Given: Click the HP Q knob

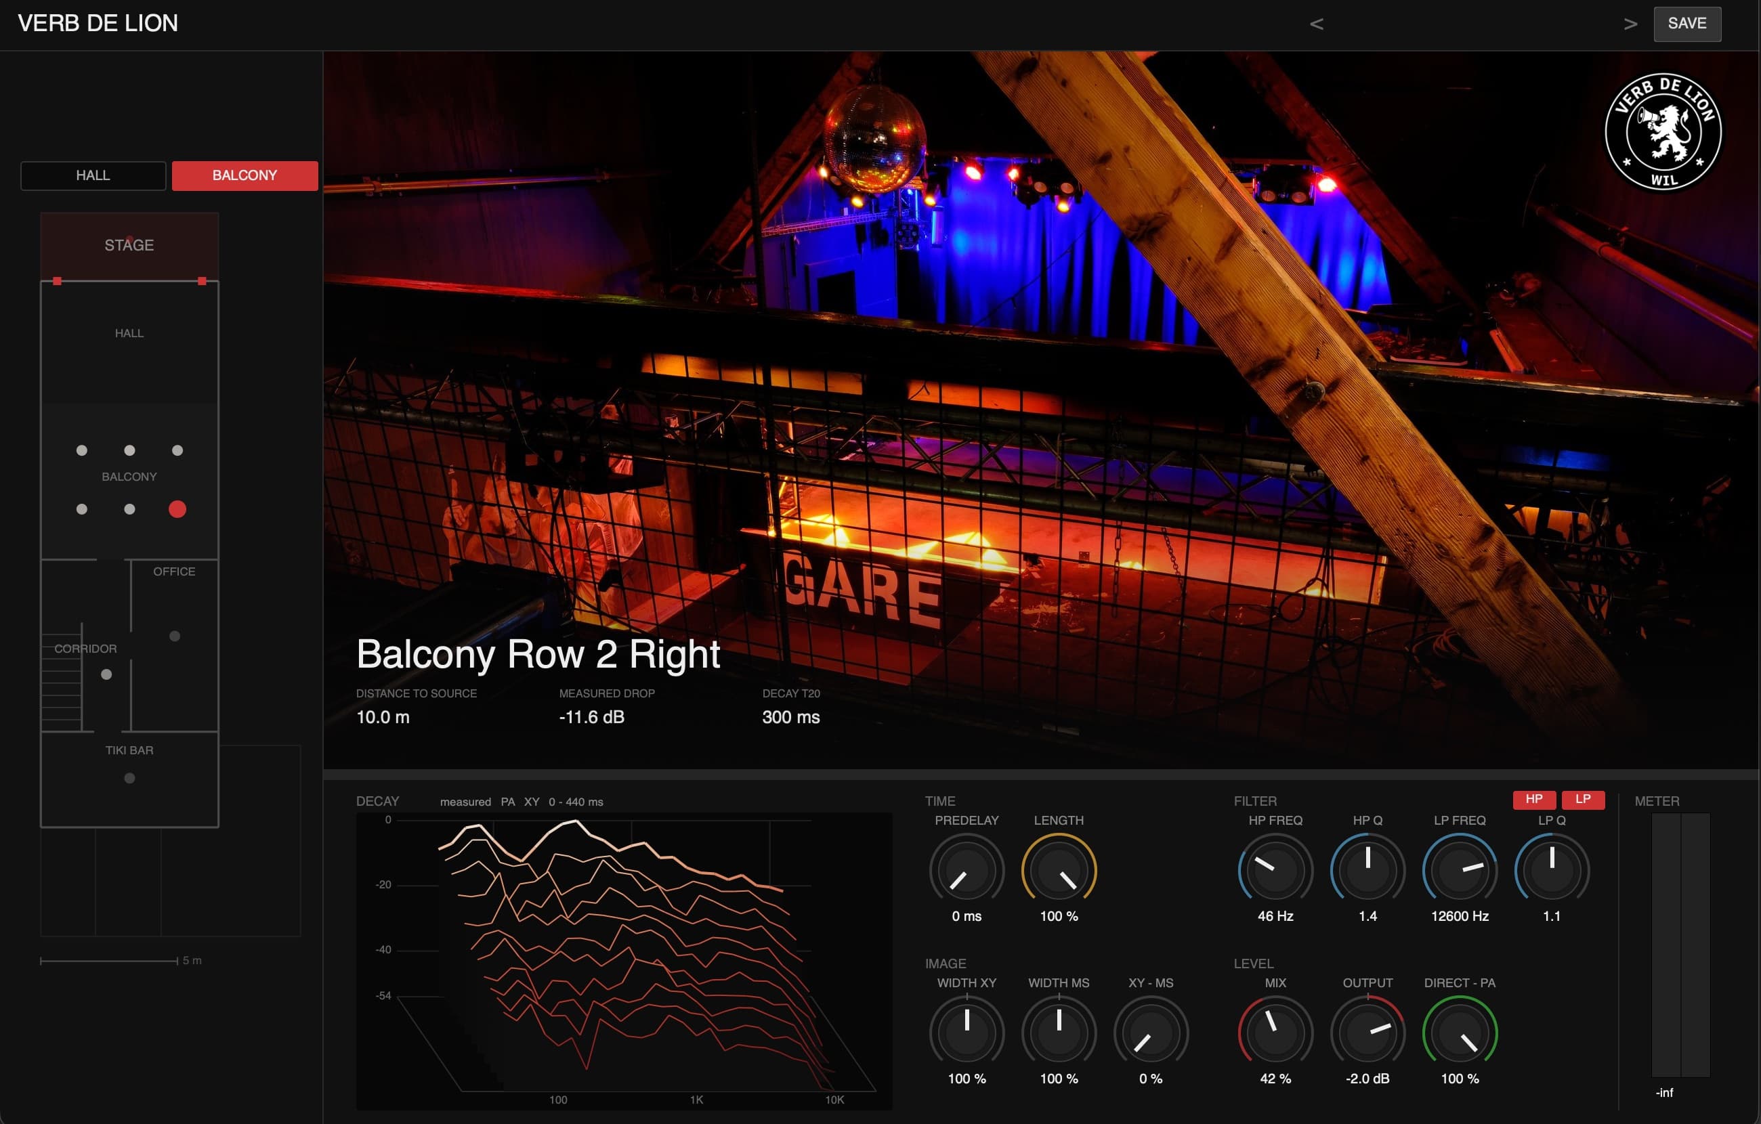Looking at the screenshot, I should (1367, 870).
